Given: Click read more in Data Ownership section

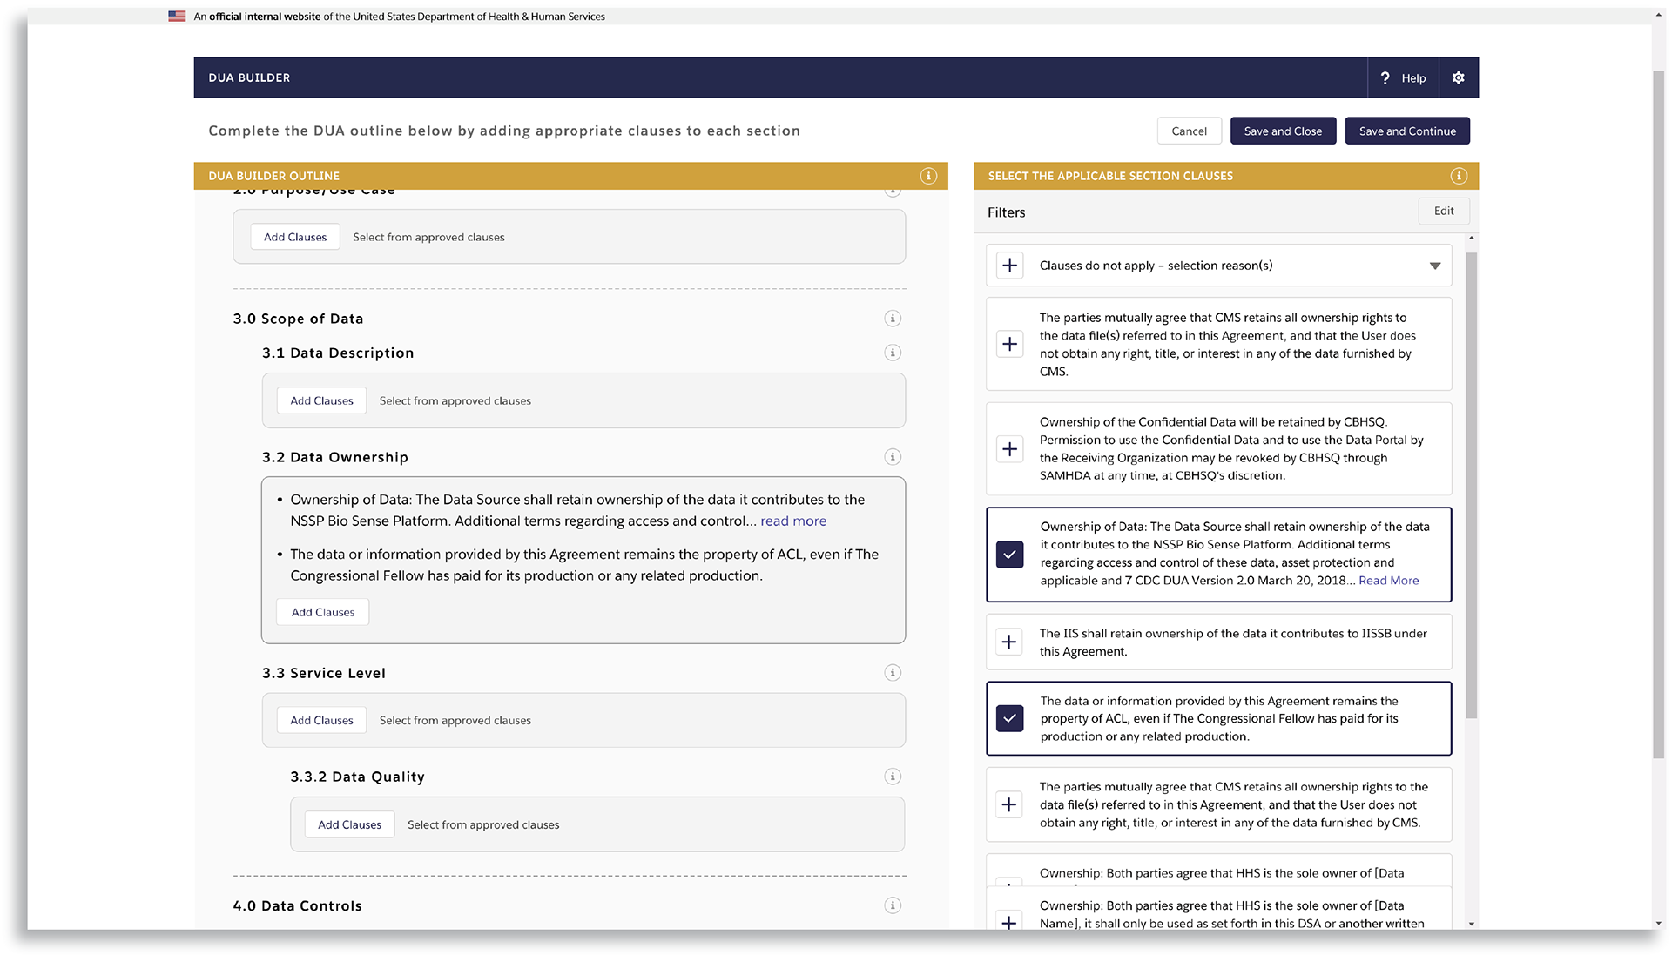Looking at the screenshot, I should coord(792,521).
